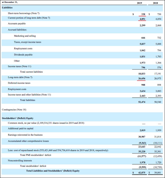Screen dimensions: 165x178
Task: Select the underlined 338 short-term borrowings value
Action: (143, 14)
